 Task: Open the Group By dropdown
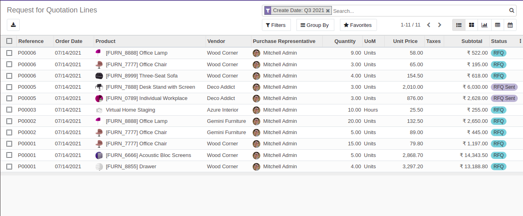[315, 25]
